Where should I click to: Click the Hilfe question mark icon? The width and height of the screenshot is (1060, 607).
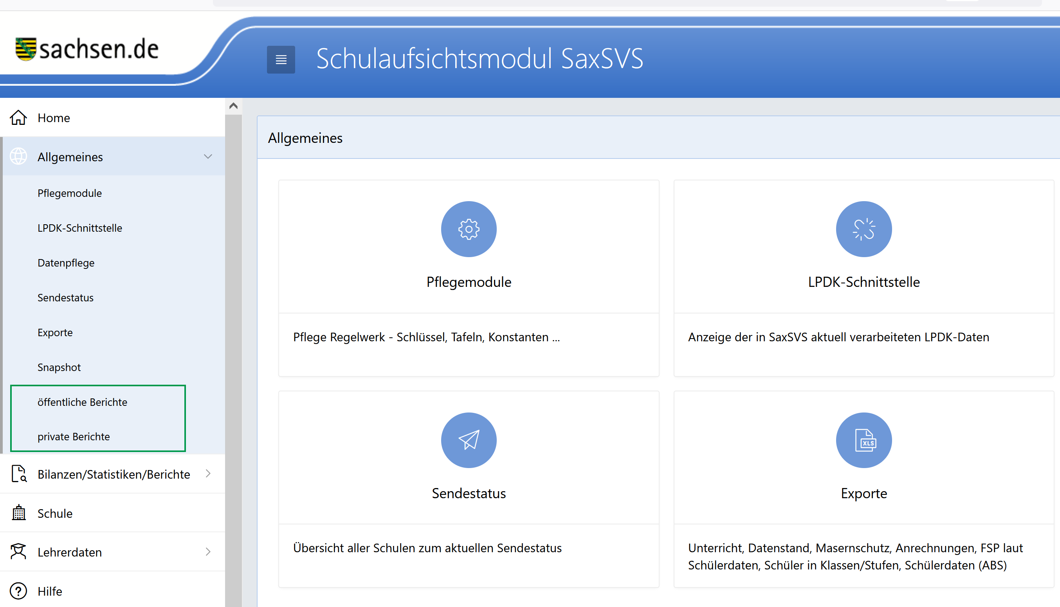click(18, 591)
